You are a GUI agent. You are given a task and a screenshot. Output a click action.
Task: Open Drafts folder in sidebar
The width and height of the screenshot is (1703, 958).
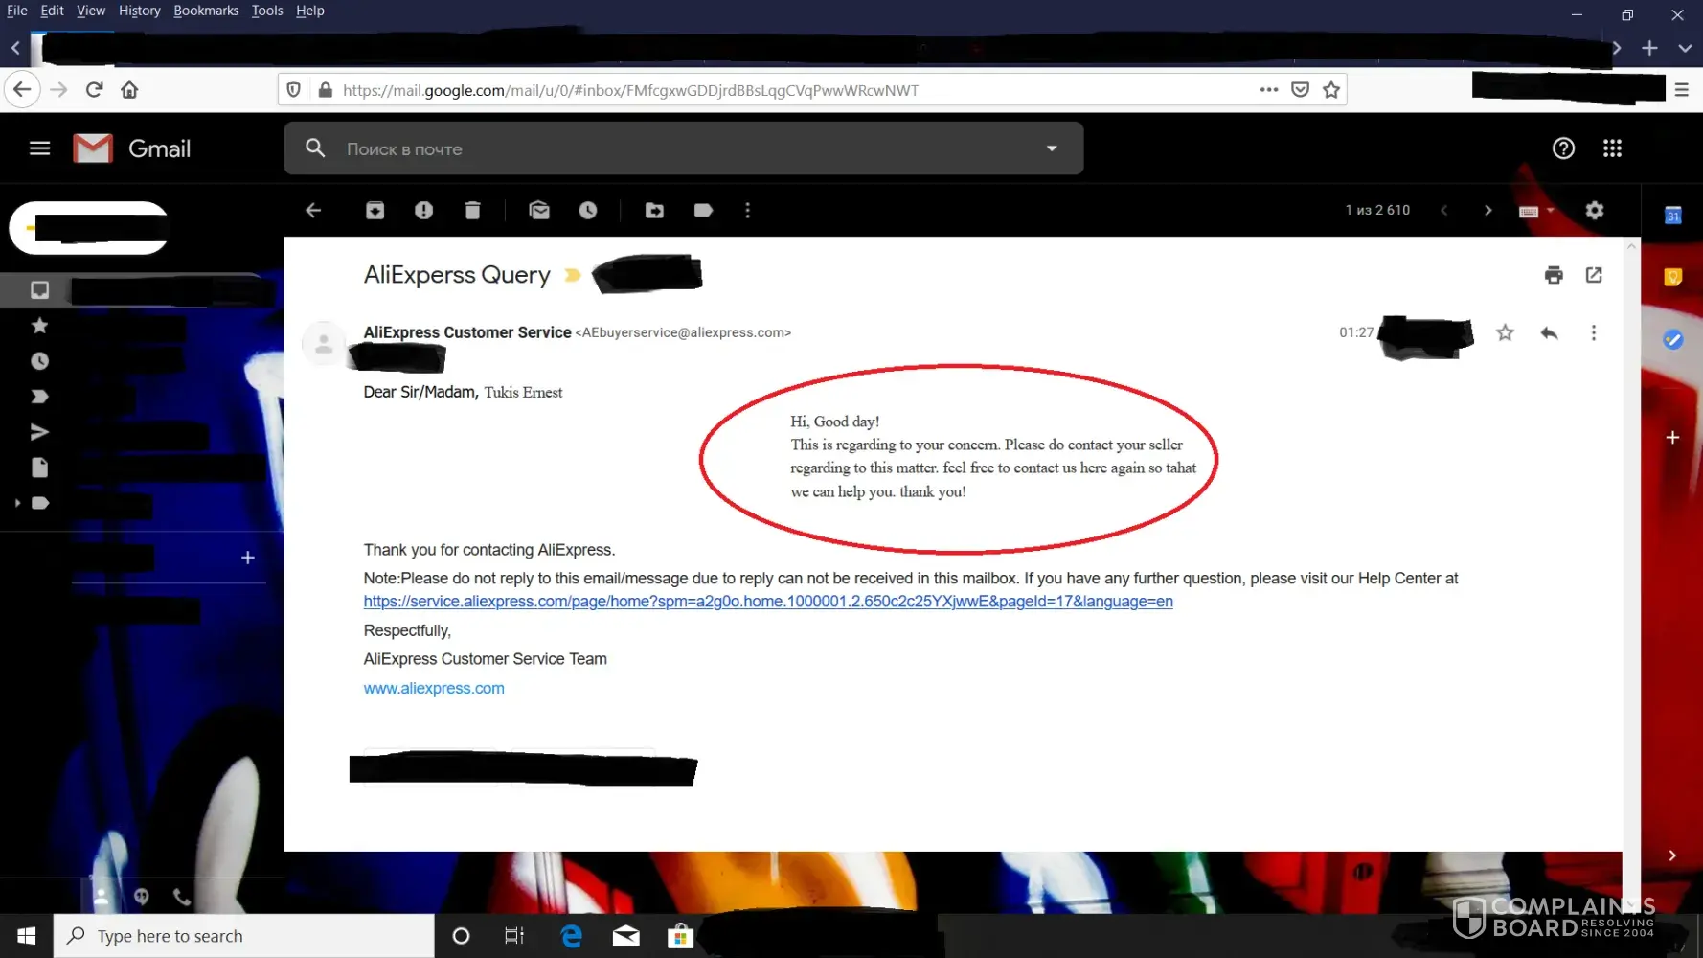point(39,468)
